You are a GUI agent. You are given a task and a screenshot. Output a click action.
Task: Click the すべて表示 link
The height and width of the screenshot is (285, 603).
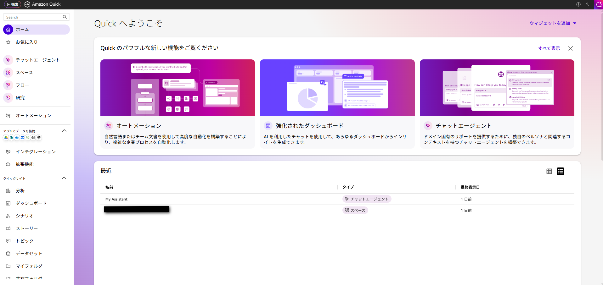point(549,48)
